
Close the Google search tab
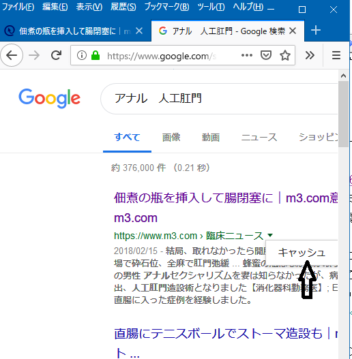point(293,31)
